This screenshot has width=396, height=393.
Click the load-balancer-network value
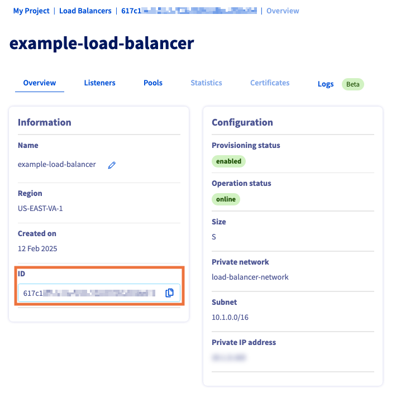250,277
